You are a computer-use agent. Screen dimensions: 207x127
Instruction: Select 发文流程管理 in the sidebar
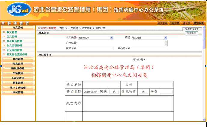click(x=14, y=50)
